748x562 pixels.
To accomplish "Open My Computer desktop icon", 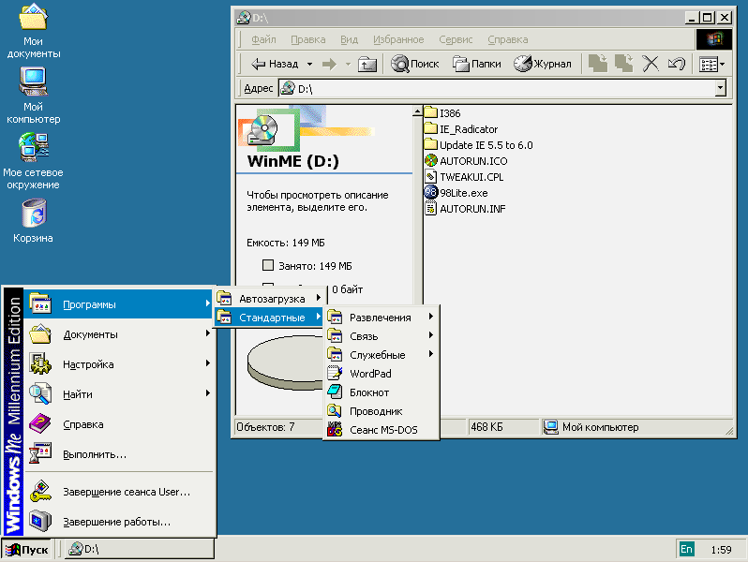I will [33, 96].
